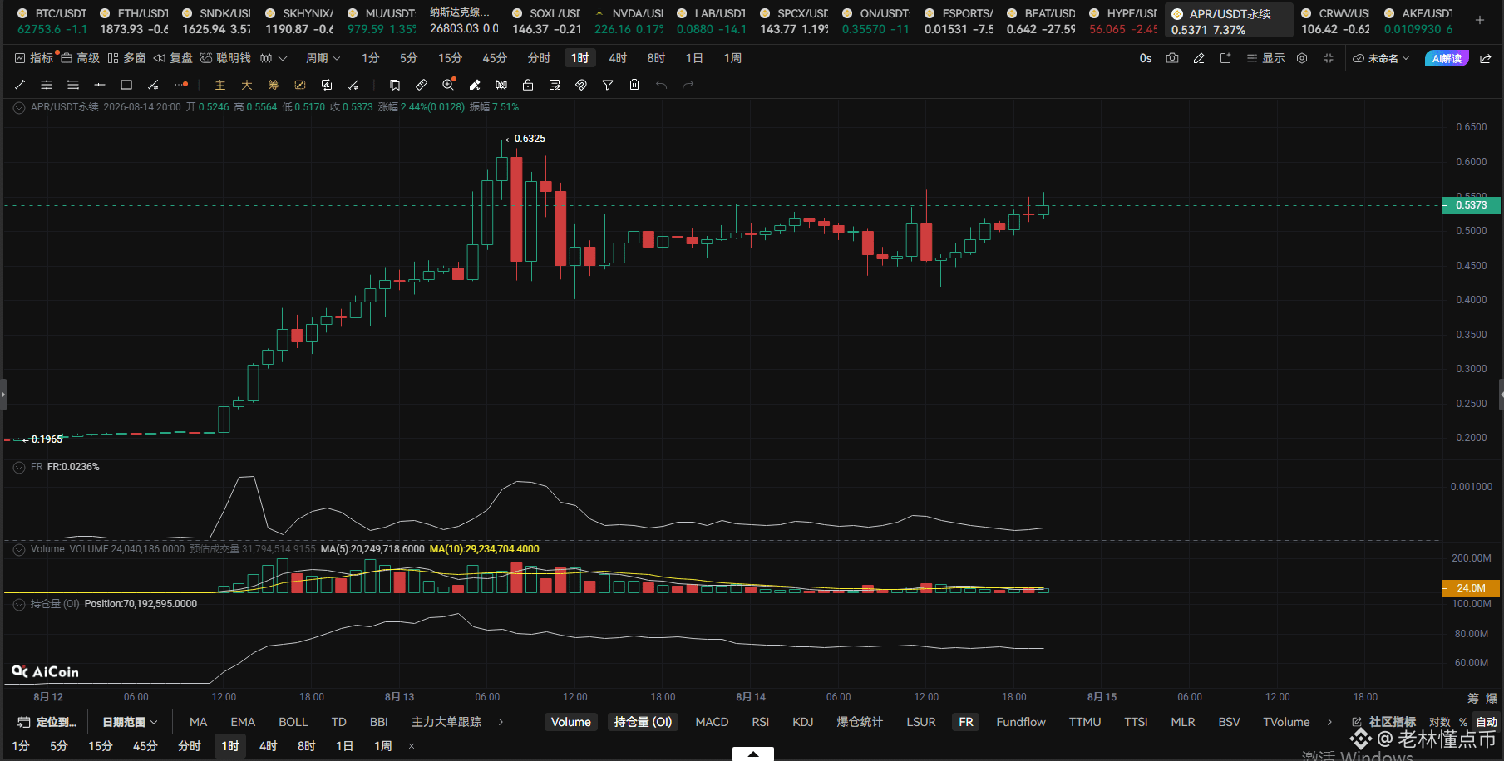This screenshot has width=1504, height=761.
Task: Switch to the BTC/USDT ticker tab
Action: coord(52,21)
